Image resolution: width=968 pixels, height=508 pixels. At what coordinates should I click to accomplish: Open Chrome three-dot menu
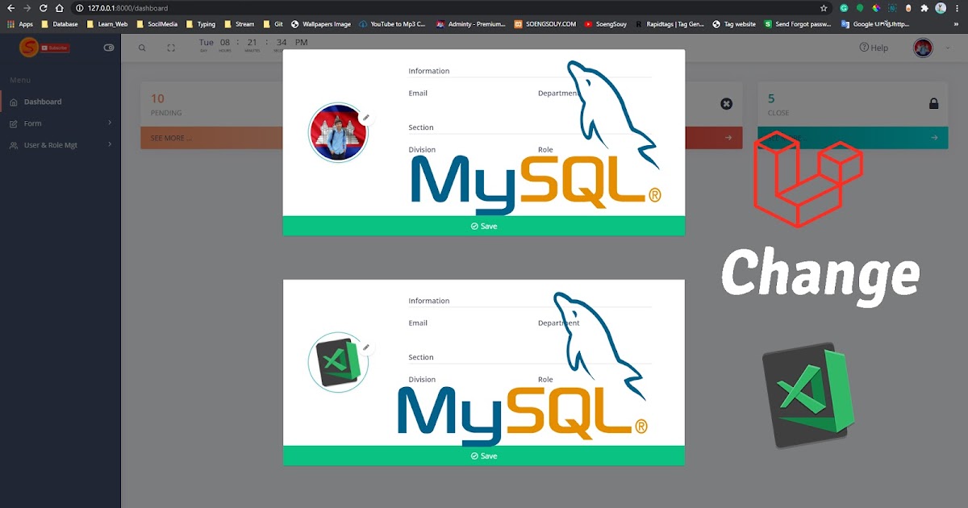point(958,8)
